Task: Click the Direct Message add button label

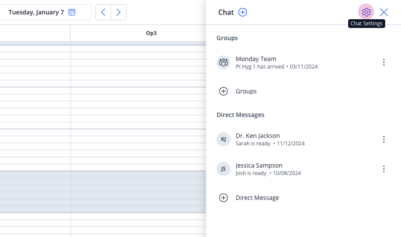Action: tap(257, 198)
